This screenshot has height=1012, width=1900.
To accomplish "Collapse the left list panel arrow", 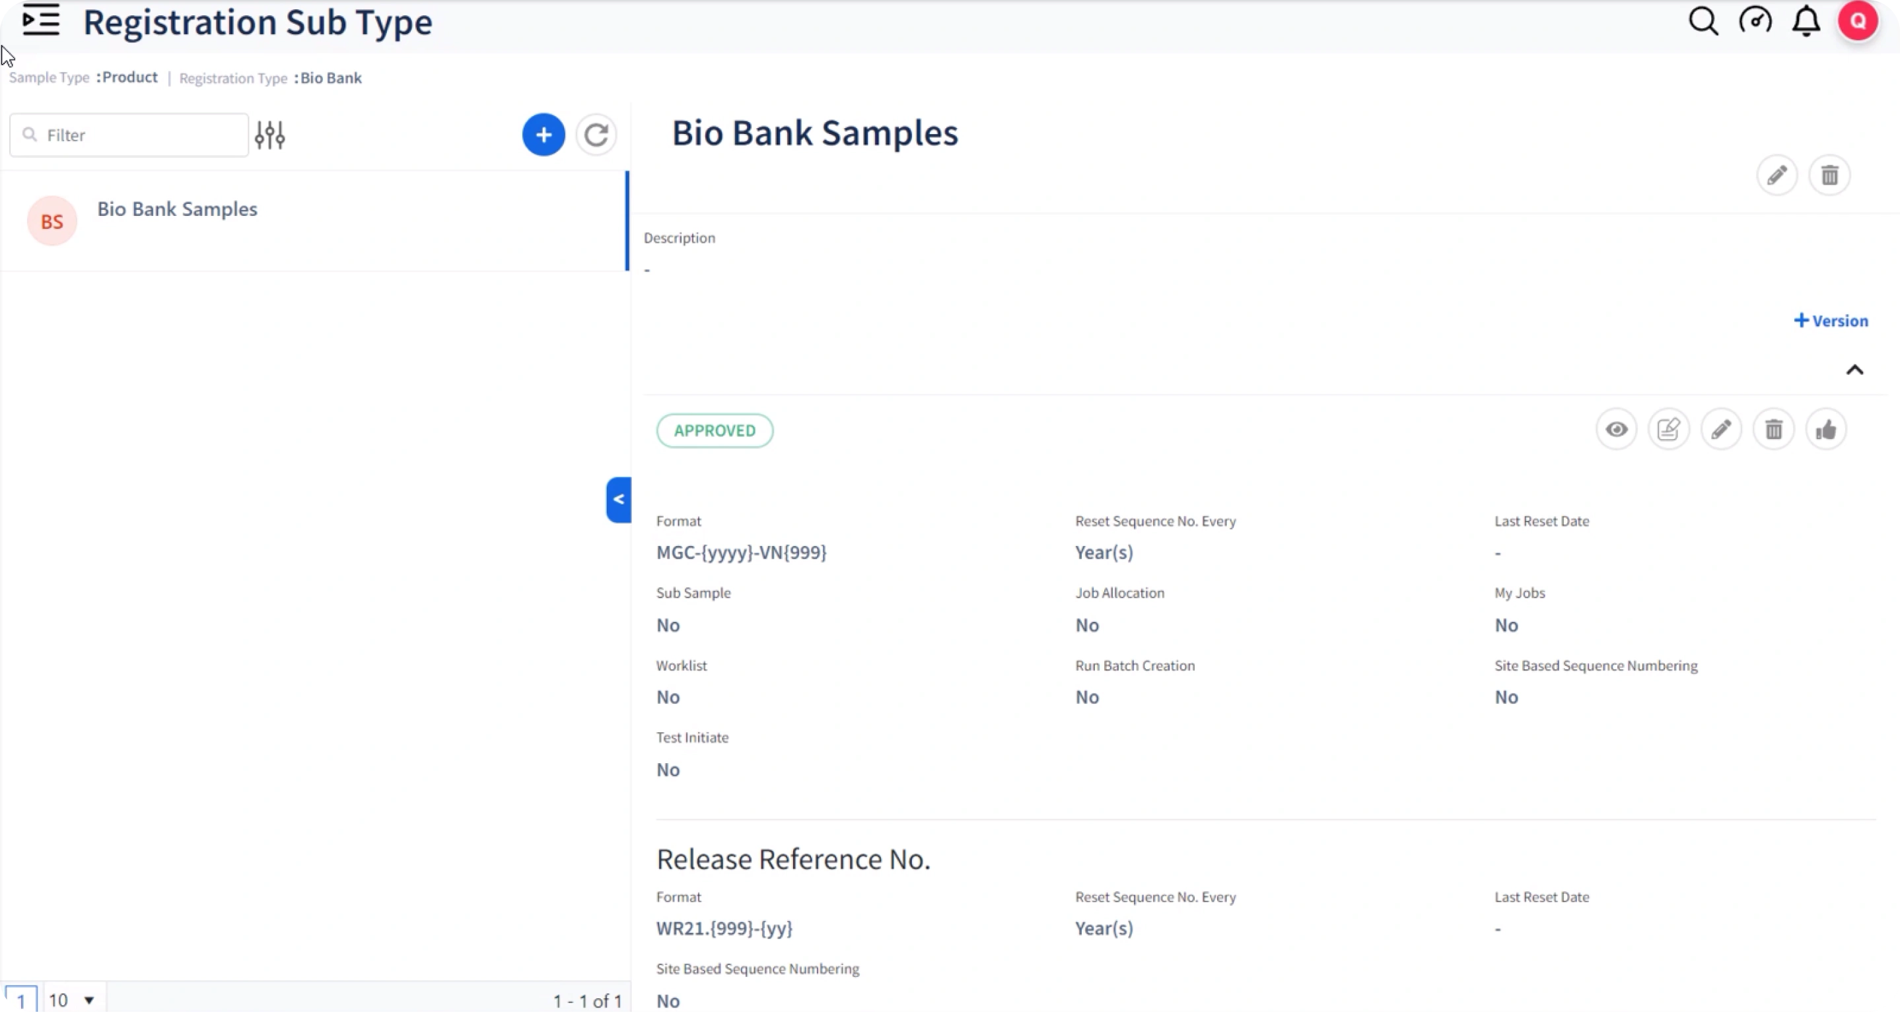I will point(619,500).
